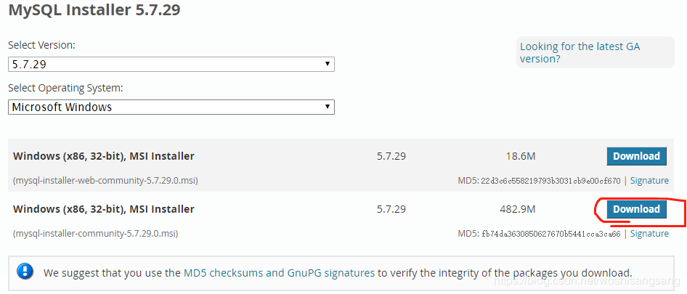The width and height of the screenshot is (687, 294).
Task: Click the arrow on the version combo box
Action: pos(328,64)
